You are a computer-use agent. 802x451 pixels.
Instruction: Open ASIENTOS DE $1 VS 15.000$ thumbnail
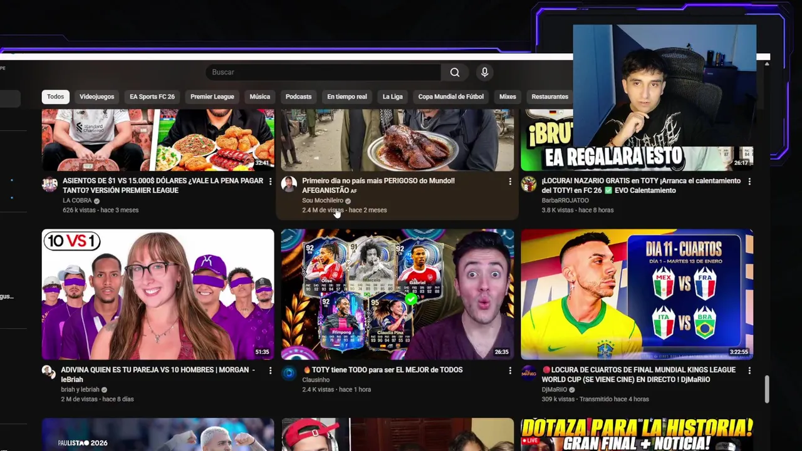158,140
